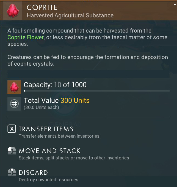Click the Capacity 10 of 1000 text
Screen dimensions: 177x187
(55, 85)
